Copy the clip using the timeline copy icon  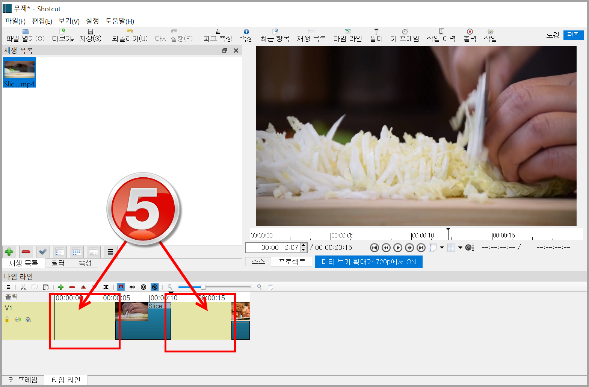pyautogui.click(x=35, y=287)
